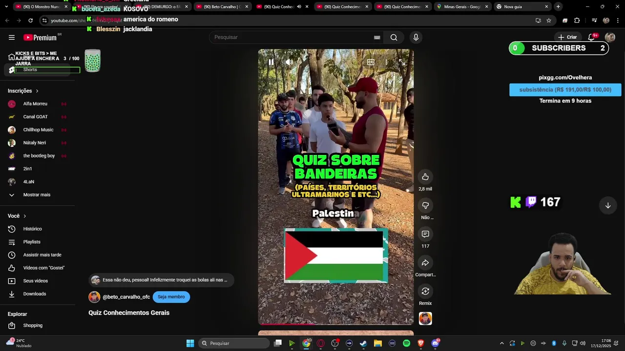Switch to Nova guia browser tab
Screen dimensions: 625x351
[522, 7]
